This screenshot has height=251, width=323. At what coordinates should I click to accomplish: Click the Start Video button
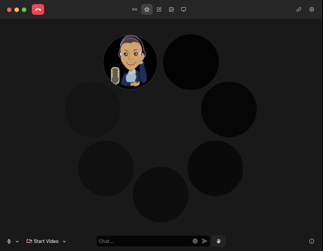click(43, 241)
